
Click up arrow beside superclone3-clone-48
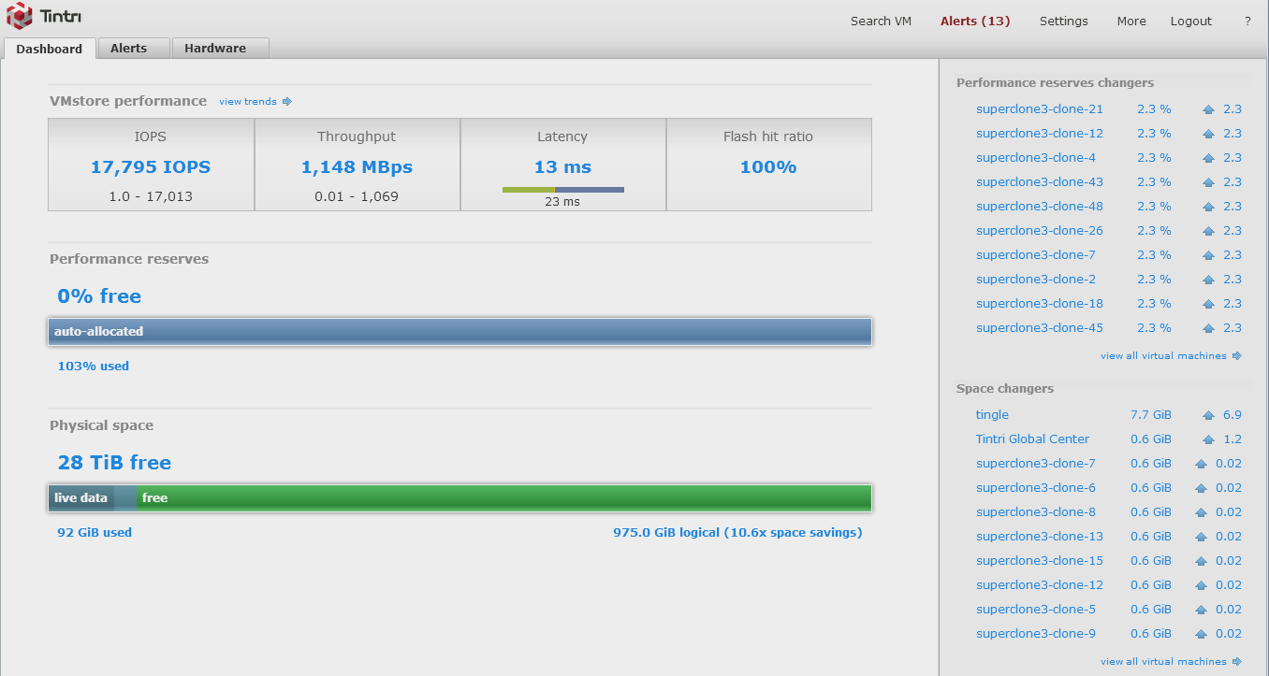click(1208, 207)
